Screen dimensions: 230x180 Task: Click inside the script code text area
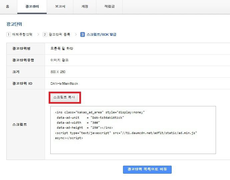(x=133, y=130)
